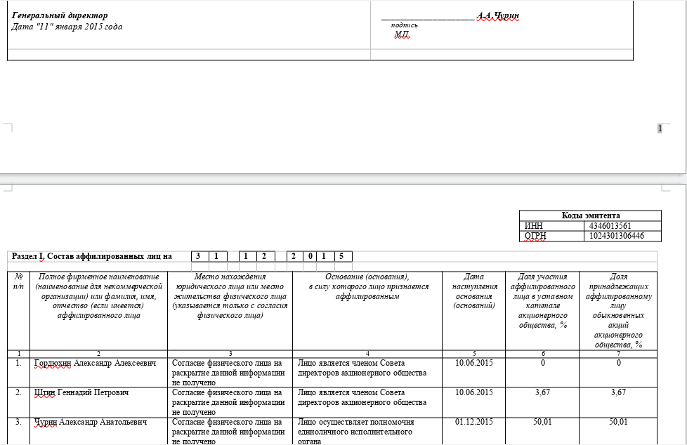Click the last date box containing digit '5'
The height and width of the screenshot is (445, 687).
(x=343, y=256)
